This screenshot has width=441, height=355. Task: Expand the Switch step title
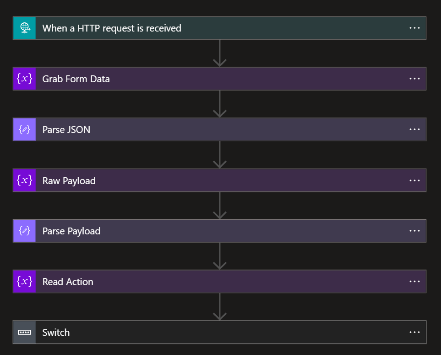(x=56, y=333)
